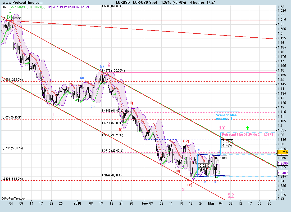Viewport: 291px width, 212px height.
Task: Click the '1,528 (161,80%)' Fibonacci label
Action: 112,6
